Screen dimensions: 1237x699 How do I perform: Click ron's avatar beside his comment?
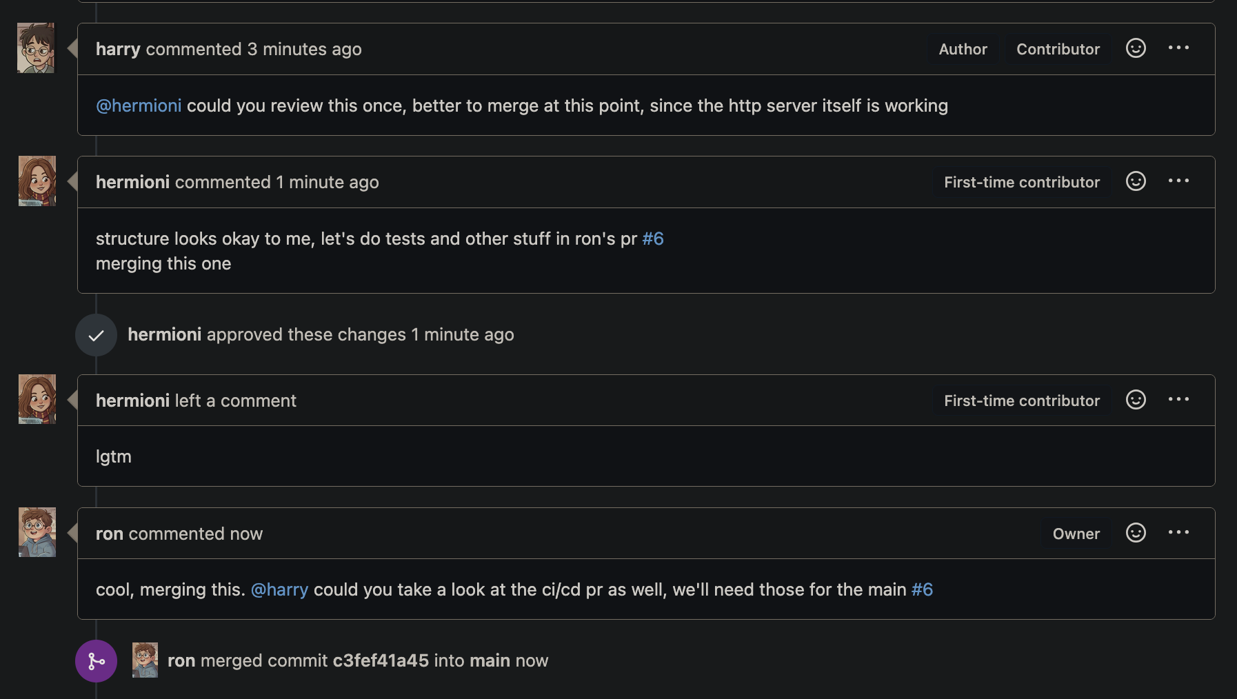click(37, 532)
